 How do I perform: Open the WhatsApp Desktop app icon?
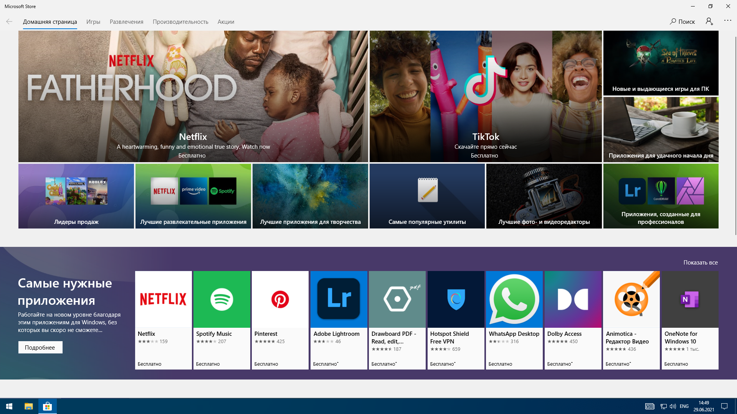tap(514, 299)
